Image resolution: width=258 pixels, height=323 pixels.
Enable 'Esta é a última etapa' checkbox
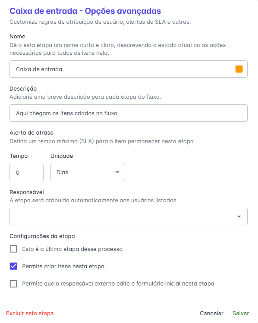coord(14,249)
